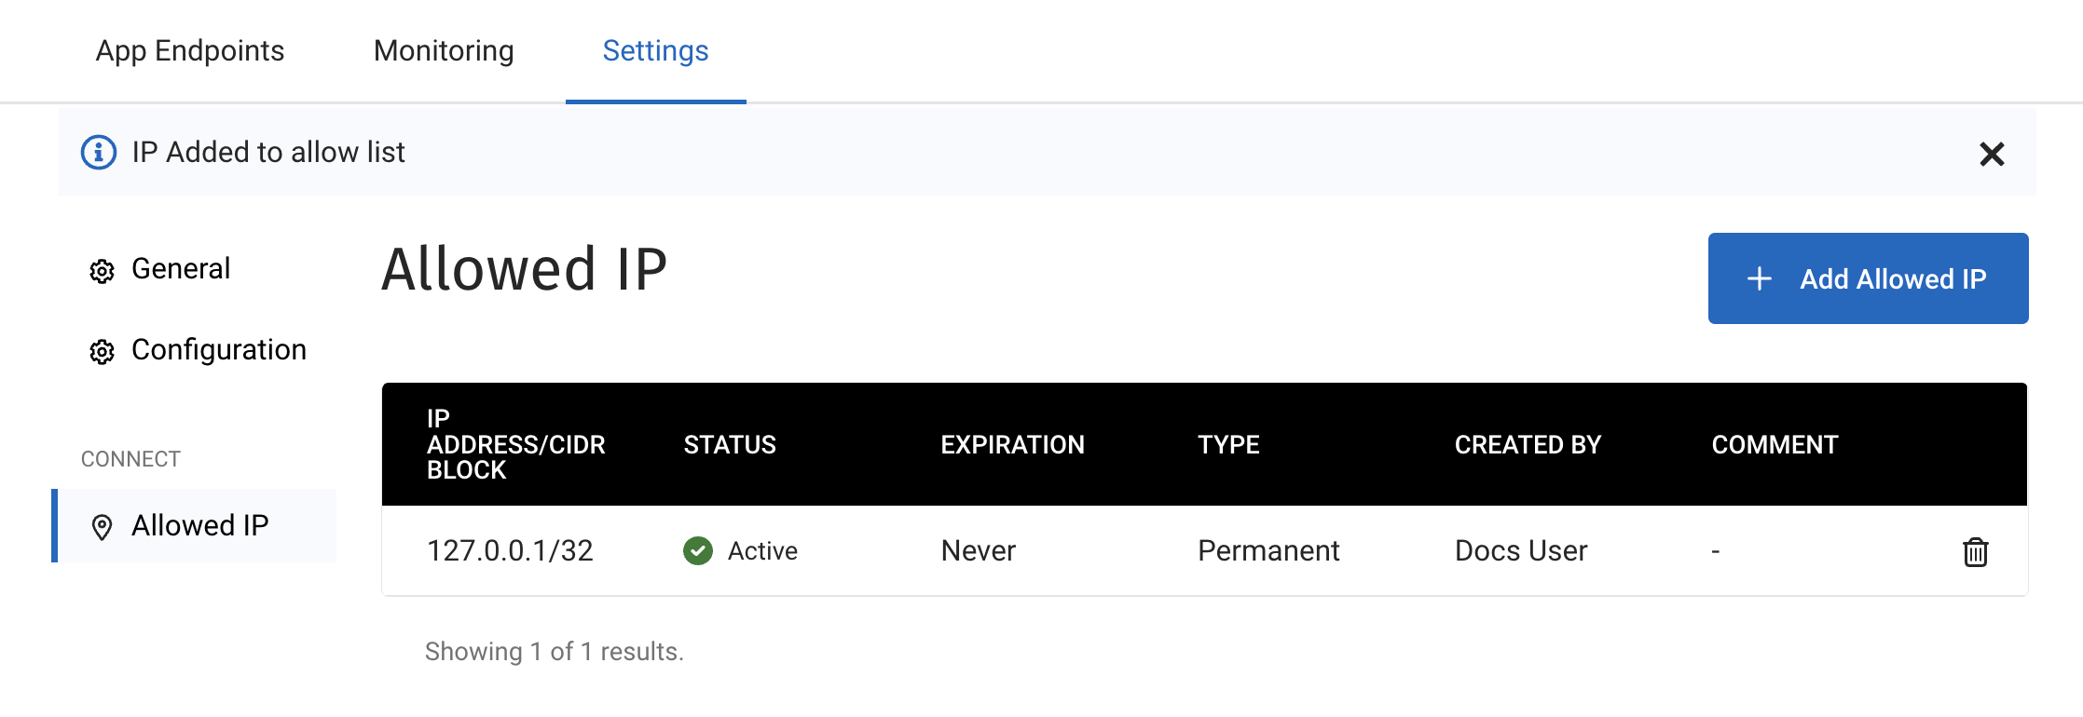Open the Configuration section

[220, 350]
